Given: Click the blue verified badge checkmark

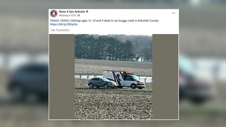Looking at the screenshot, I should tap(87, 12).
